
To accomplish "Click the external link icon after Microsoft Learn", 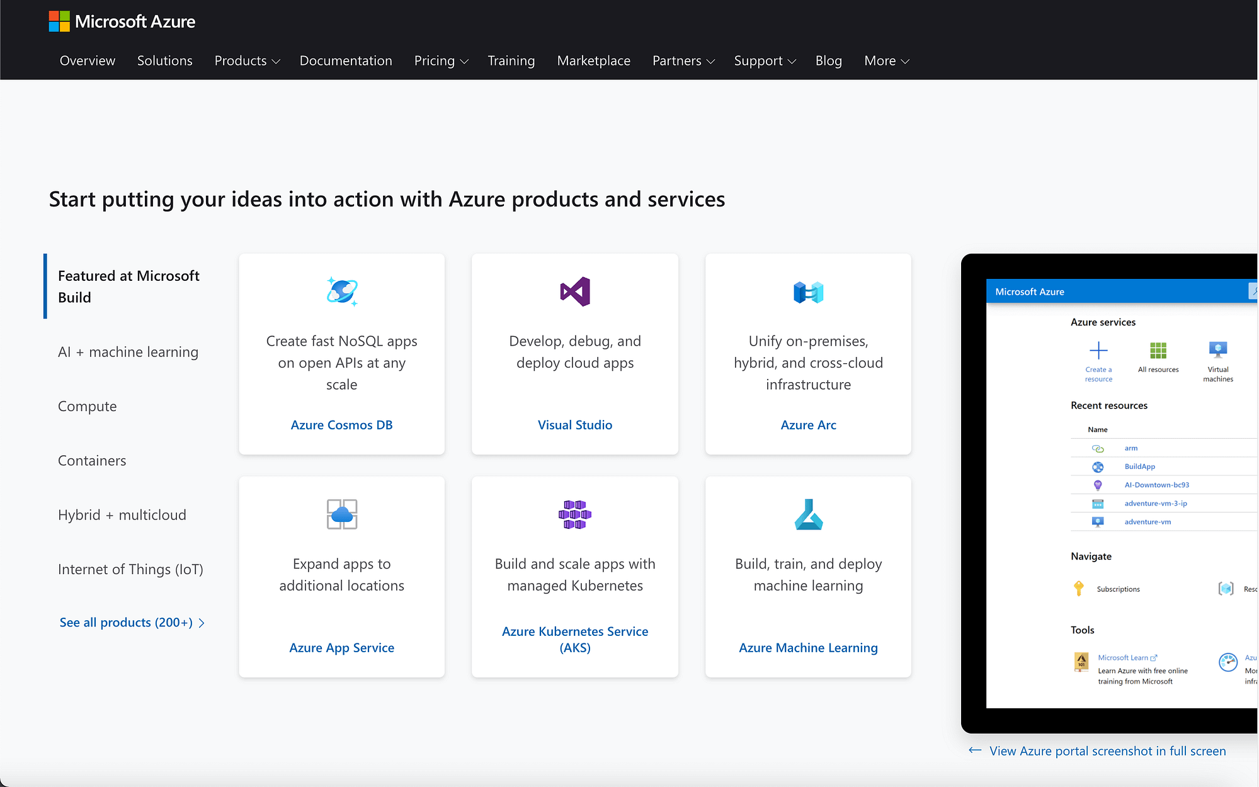I will [x=1154, y=658].
